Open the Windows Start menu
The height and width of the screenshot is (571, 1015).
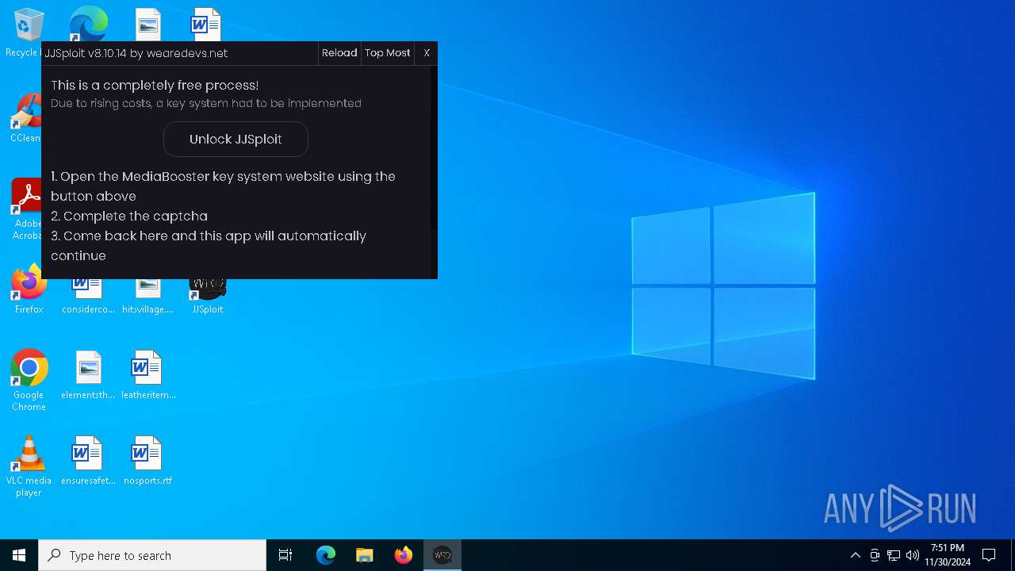pyautogui.click(x=19, y=555)
